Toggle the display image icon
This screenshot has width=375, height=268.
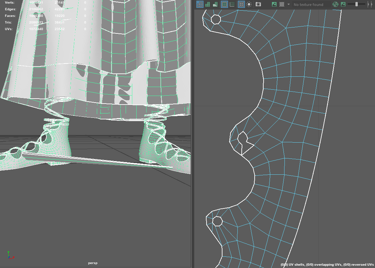click(274, 4)
